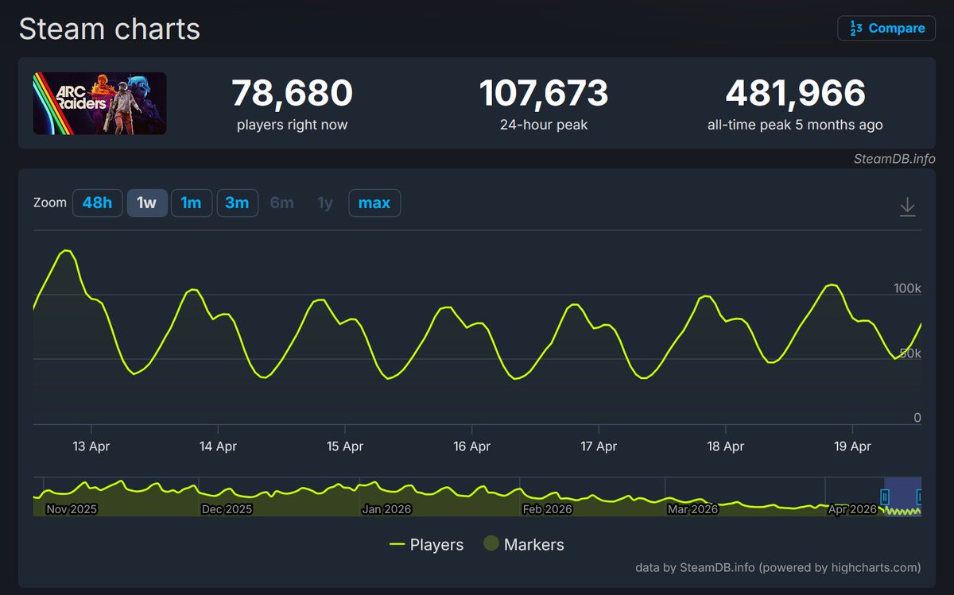954x595 pixels.
Task: Choose the 1y zoom option
Action: click(x=325, y=203)
